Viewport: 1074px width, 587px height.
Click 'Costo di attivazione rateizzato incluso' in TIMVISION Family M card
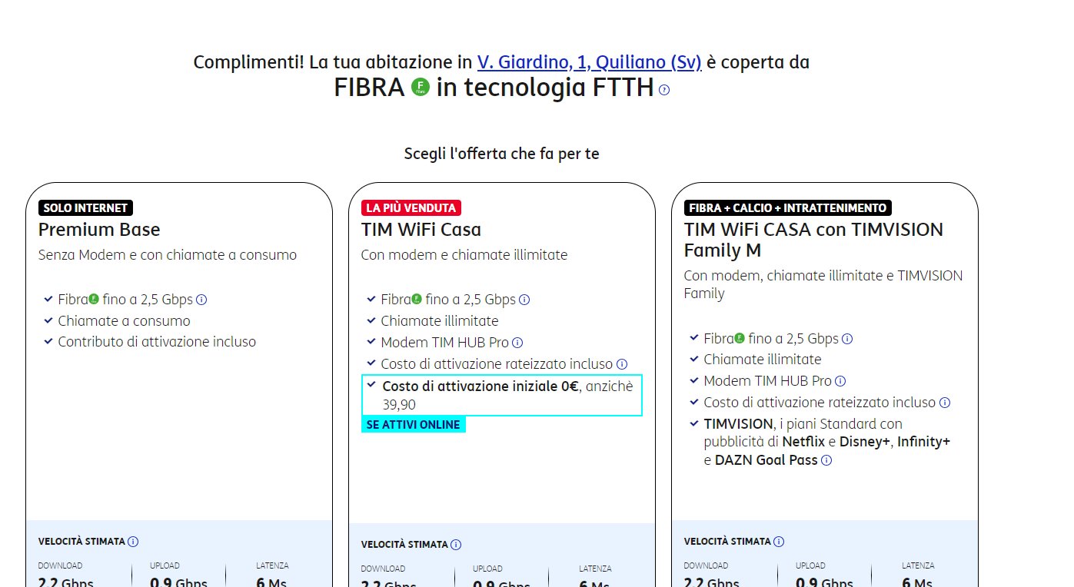coord(820,403)
